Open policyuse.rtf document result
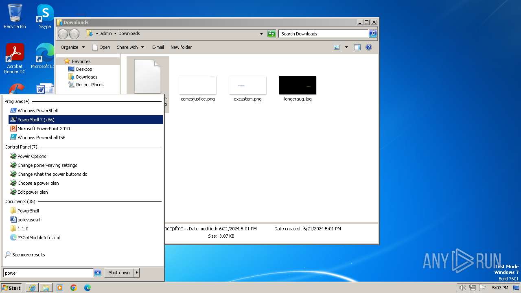This screenshot has height=293, width=521. pyautogui.click(x=30, y=220)
